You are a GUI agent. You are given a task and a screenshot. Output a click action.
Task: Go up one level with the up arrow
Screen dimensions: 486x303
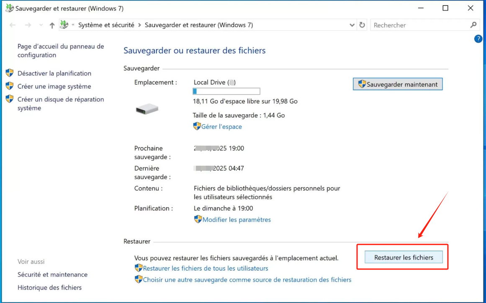pyautogui.click(x=52, y=25)
